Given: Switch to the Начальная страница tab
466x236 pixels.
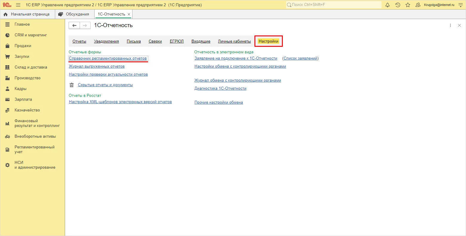Looking at the screenshot, I should pos(27,14).
